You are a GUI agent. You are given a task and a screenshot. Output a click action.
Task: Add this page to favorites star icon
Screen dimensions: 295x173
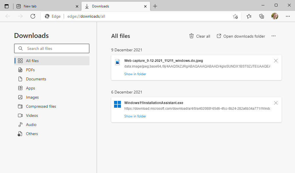pyautogui.click(x=235, y=16)
